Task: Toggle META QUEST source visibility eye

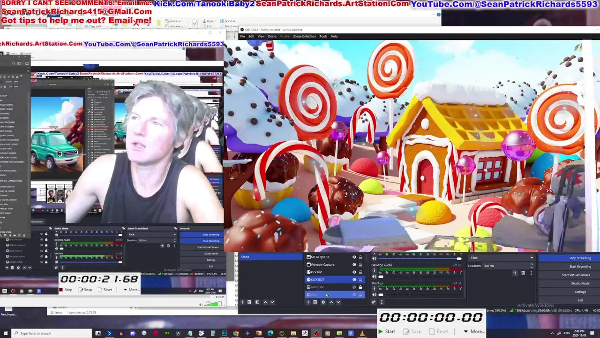Action: tap(354, 257)
